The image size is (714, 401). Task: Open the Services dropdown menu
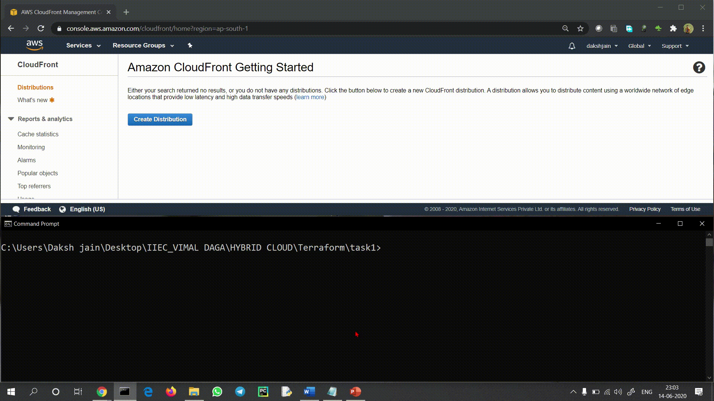(x=83, y=45)
